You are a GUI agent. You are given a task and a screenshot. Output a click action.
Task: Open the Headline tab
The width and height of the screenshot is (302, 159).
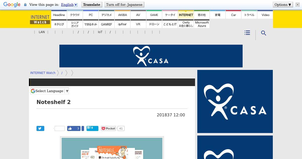[x=59, y=15]
